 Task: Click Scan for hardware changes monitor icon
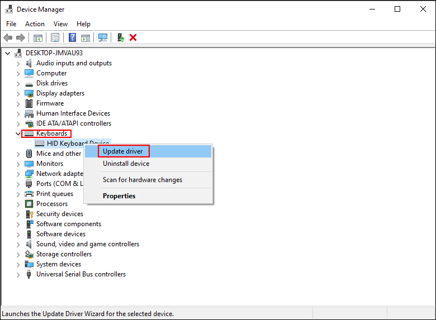103,37
